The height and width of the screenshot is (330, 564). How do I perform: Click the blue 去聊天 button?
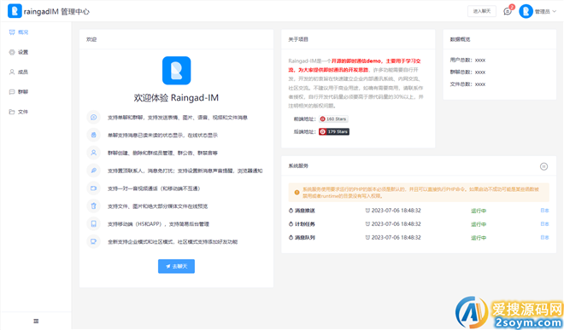click(x=176, y=266)
